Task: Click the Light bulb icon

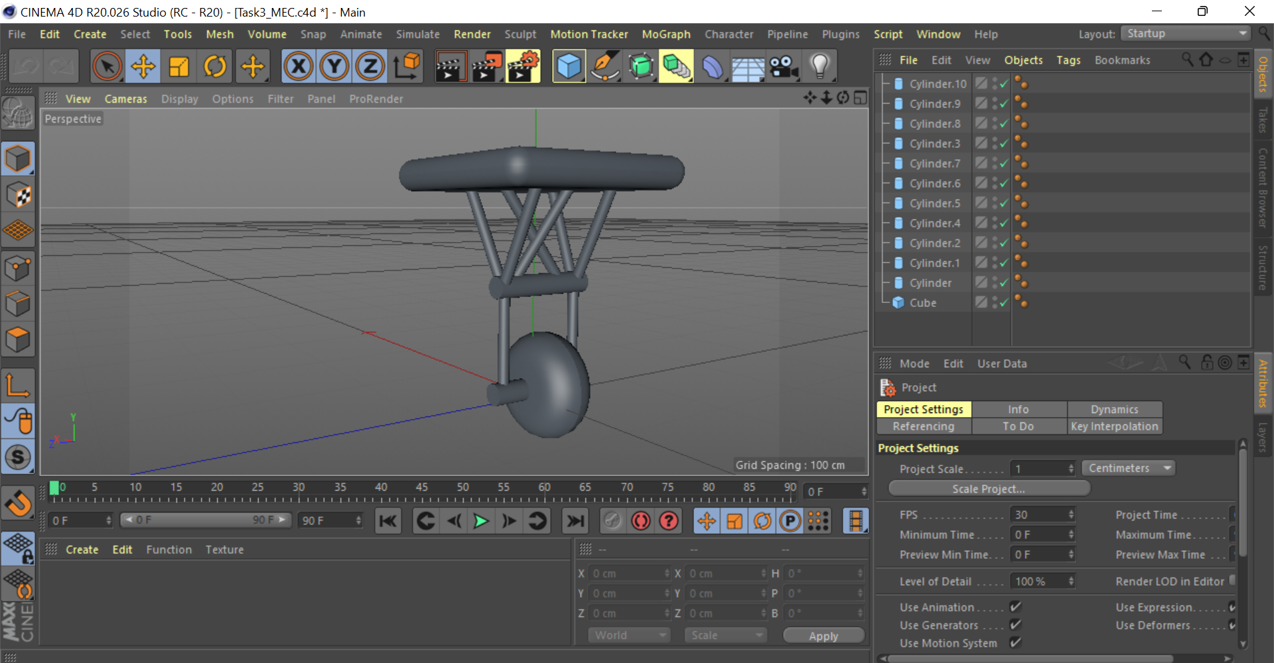Action: 820,66
